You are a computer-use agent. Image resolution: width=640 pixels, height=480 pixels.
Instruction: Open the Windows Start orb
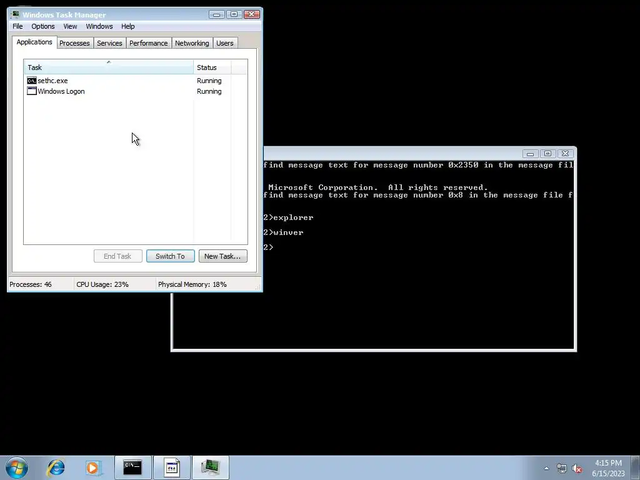point(17,467)
